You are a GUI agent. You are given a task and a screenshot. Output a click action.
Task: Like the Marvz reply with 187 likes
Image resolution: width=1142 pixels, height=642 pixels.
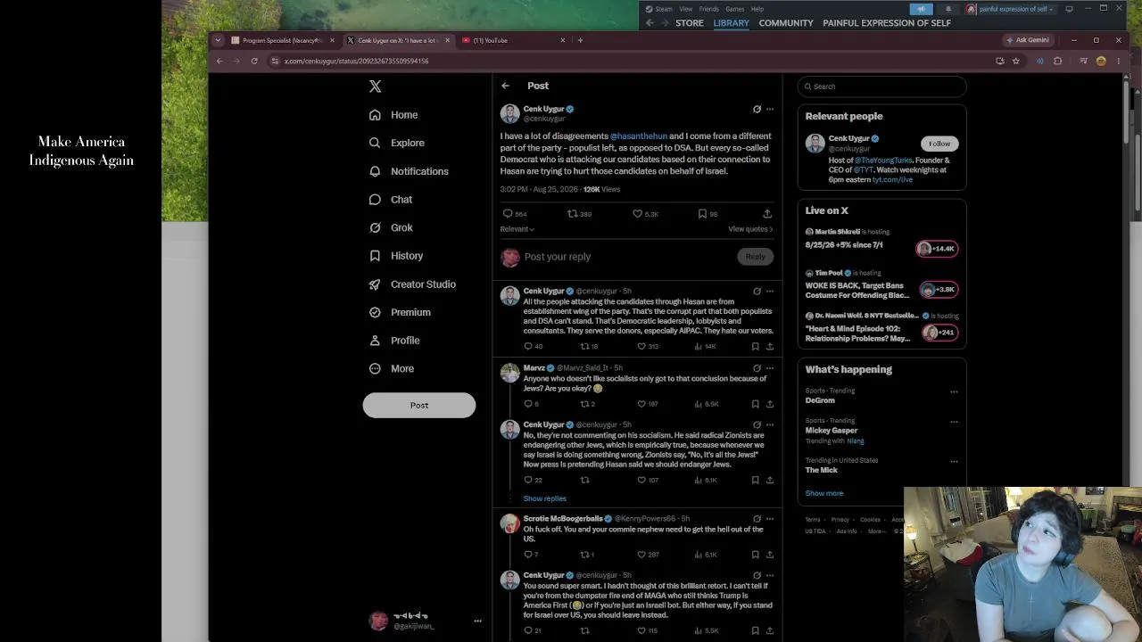(x=641, y=404)
